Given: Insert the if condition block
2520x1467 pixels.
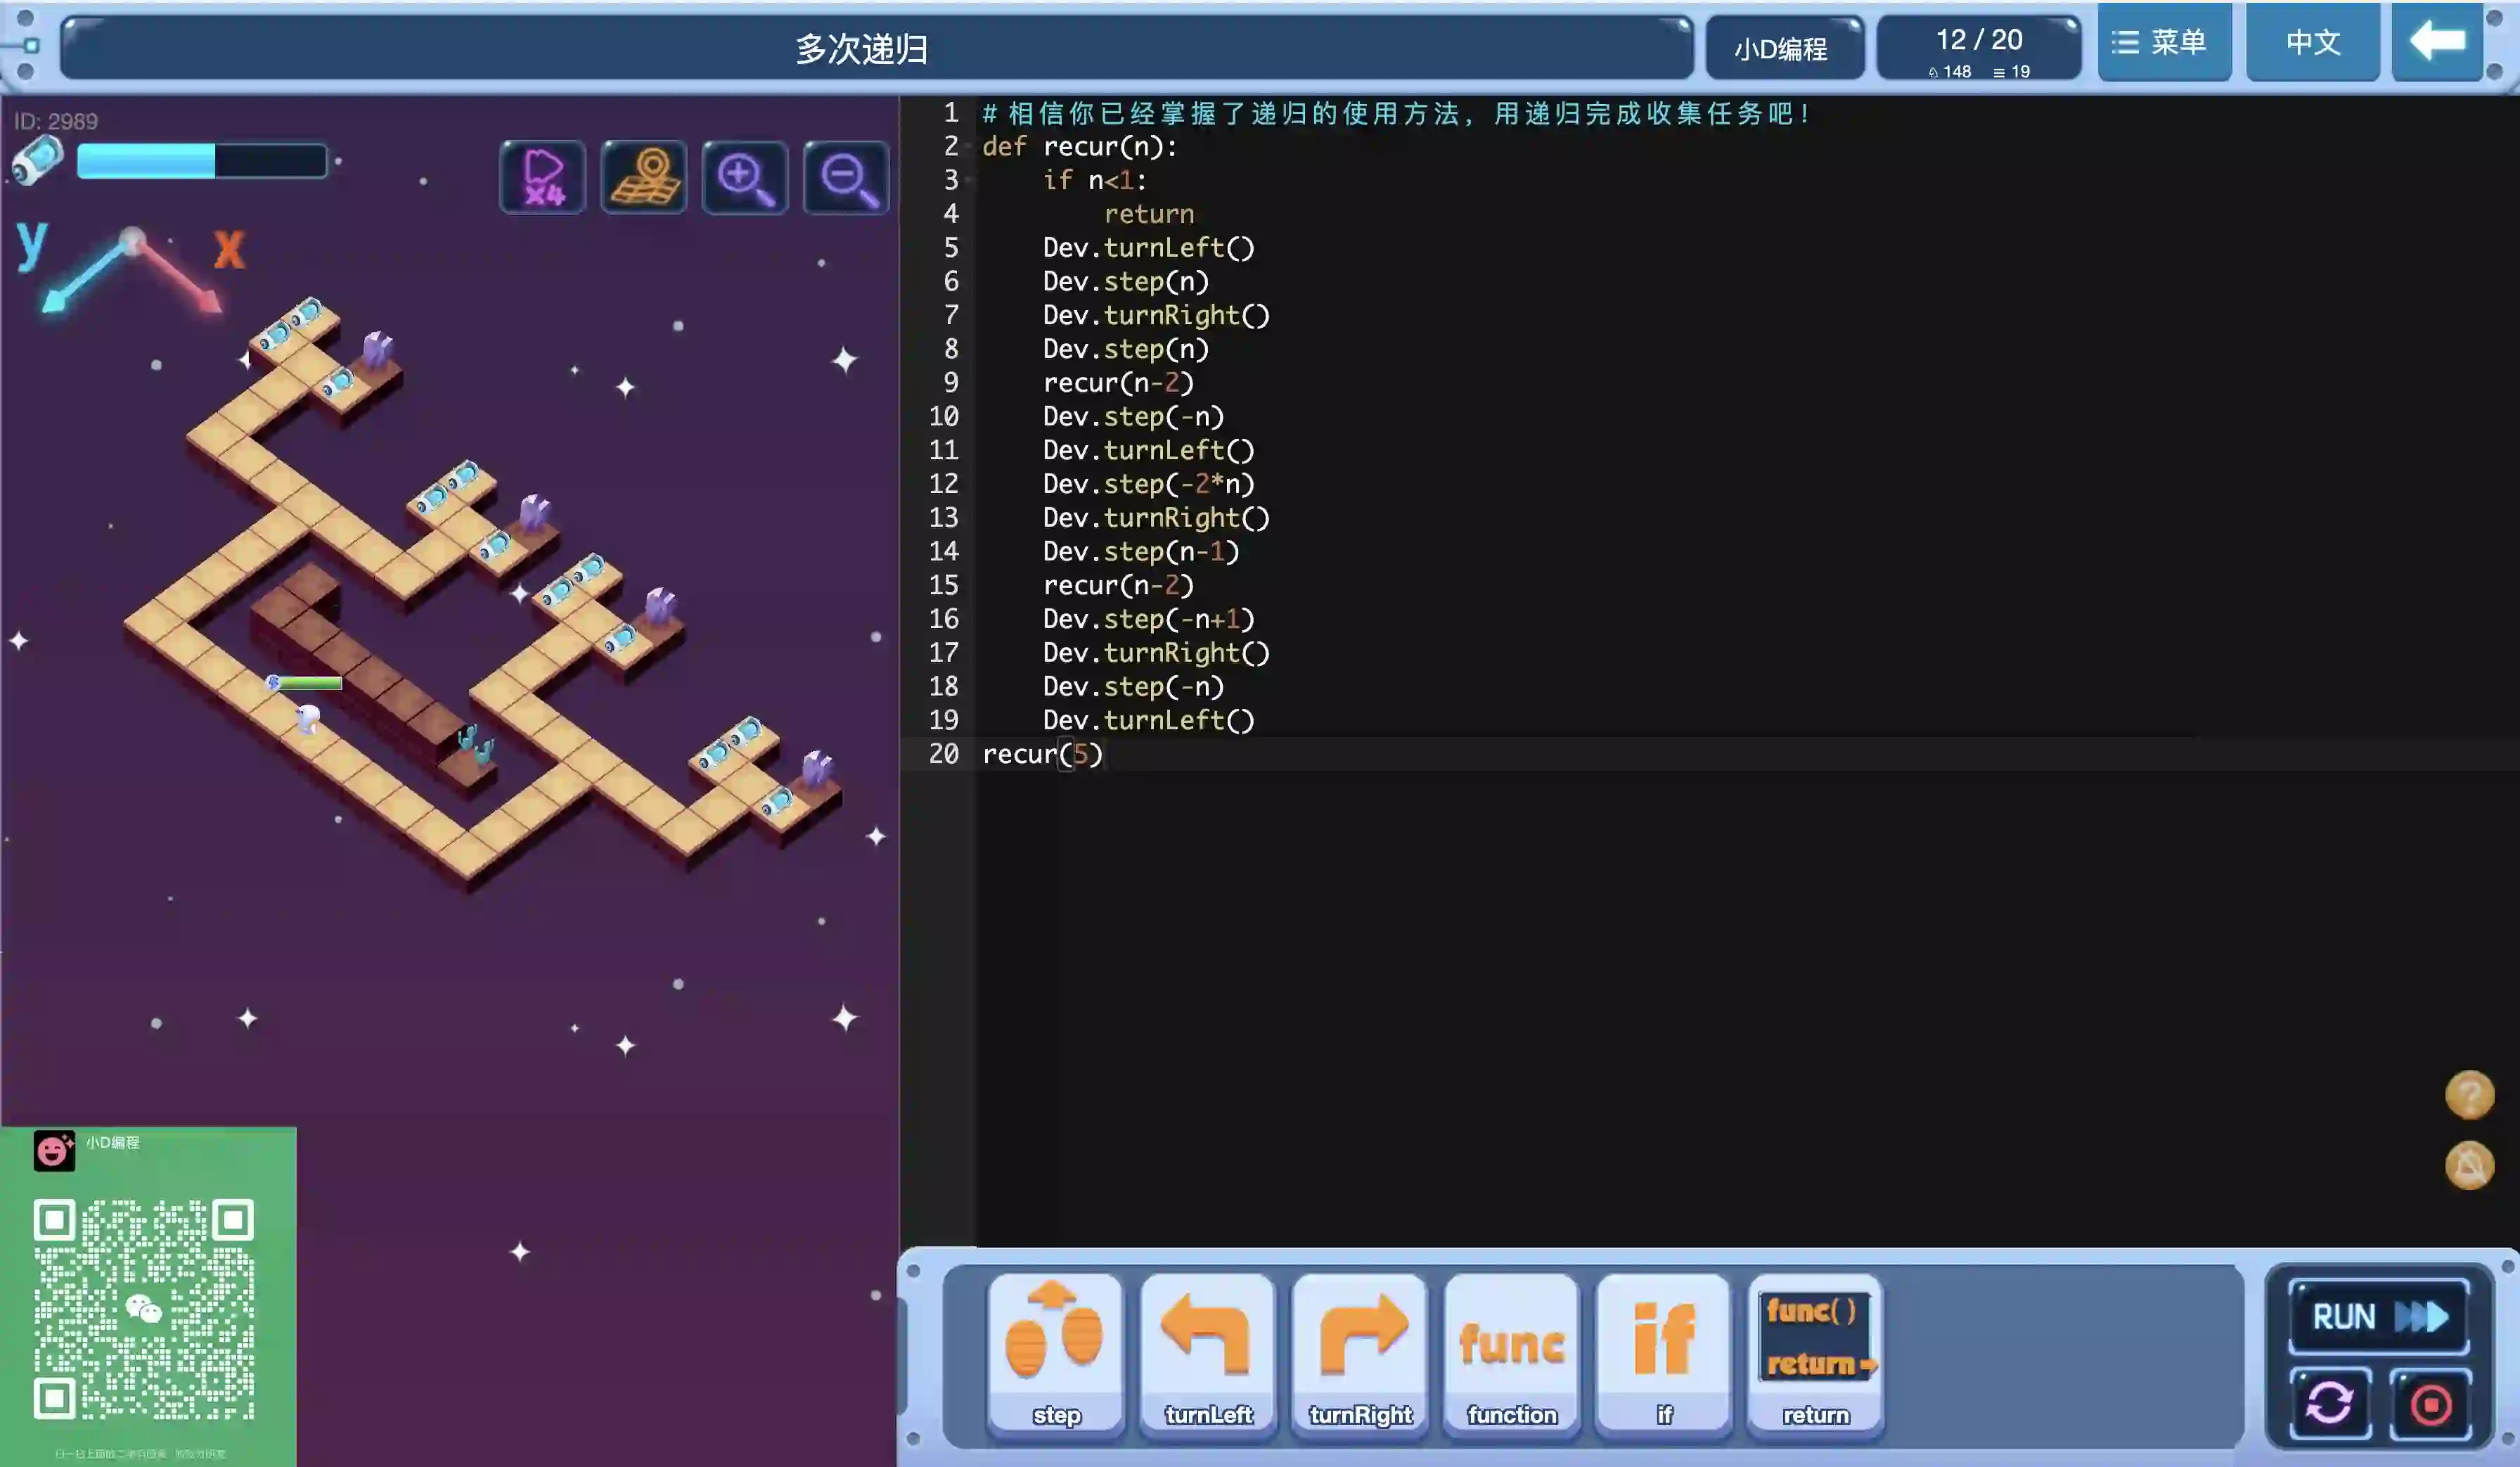Looking at the screenshot, I should 1663,1352.
